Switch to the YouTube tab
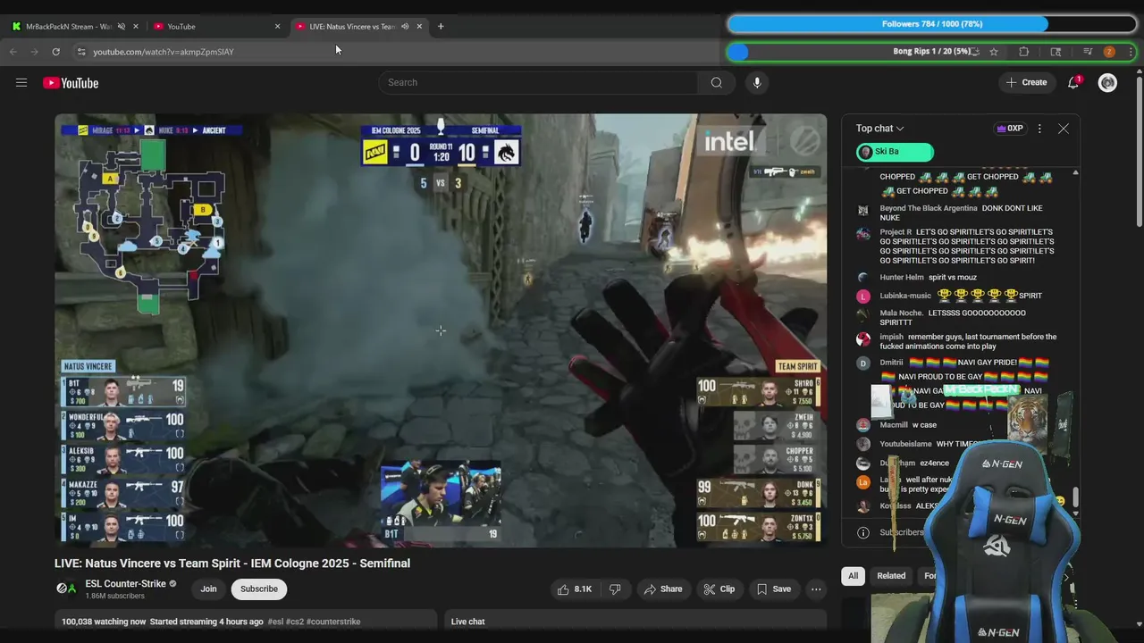Screen dimensions: 1144x643 click(x=214, y=27)
